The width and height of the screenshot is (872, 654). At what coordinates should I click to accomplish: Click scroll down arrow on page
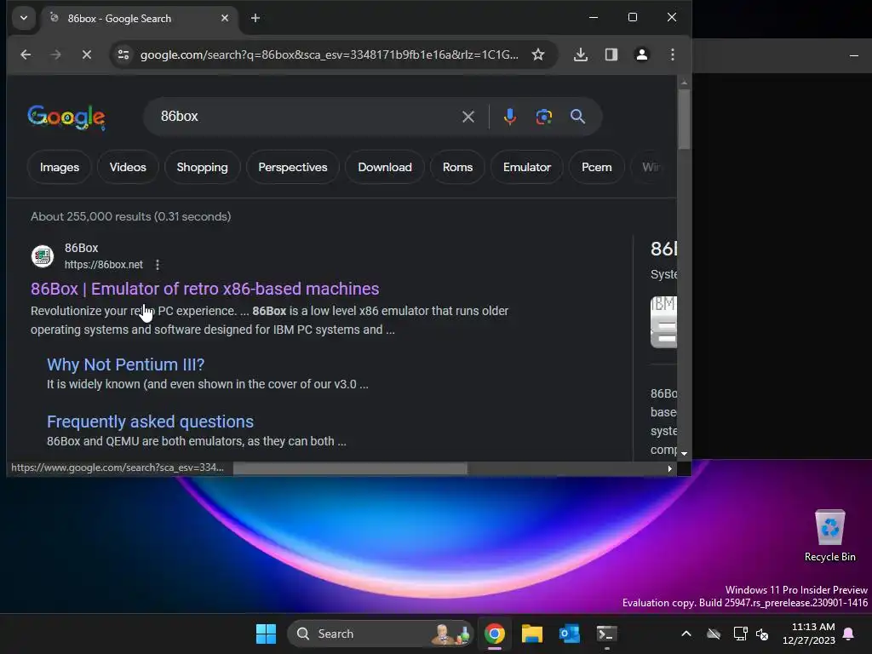click(684, 454)
